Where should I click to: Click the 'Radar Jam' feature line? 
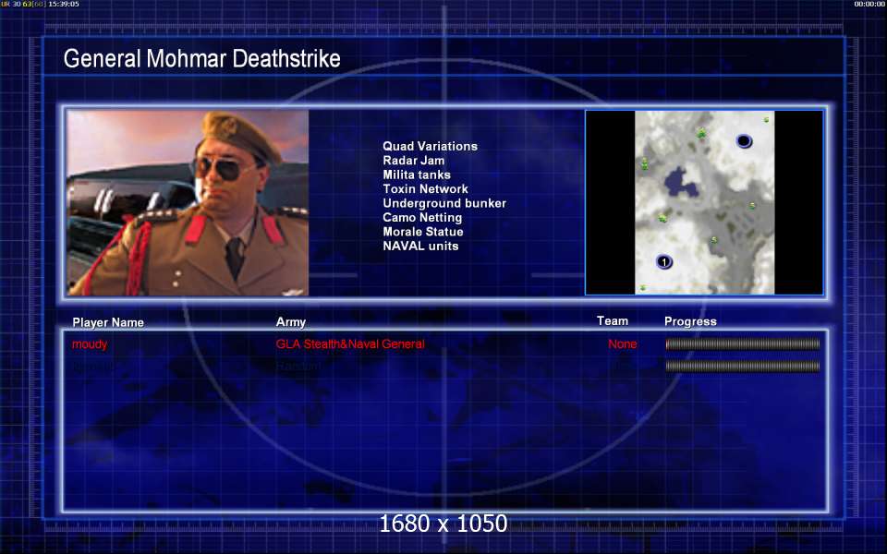414,161
